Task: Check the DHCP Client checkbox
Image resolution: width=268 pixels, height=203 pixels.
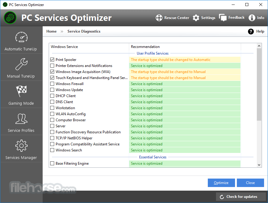Action: pyautogui.click(x=52, y=96)
